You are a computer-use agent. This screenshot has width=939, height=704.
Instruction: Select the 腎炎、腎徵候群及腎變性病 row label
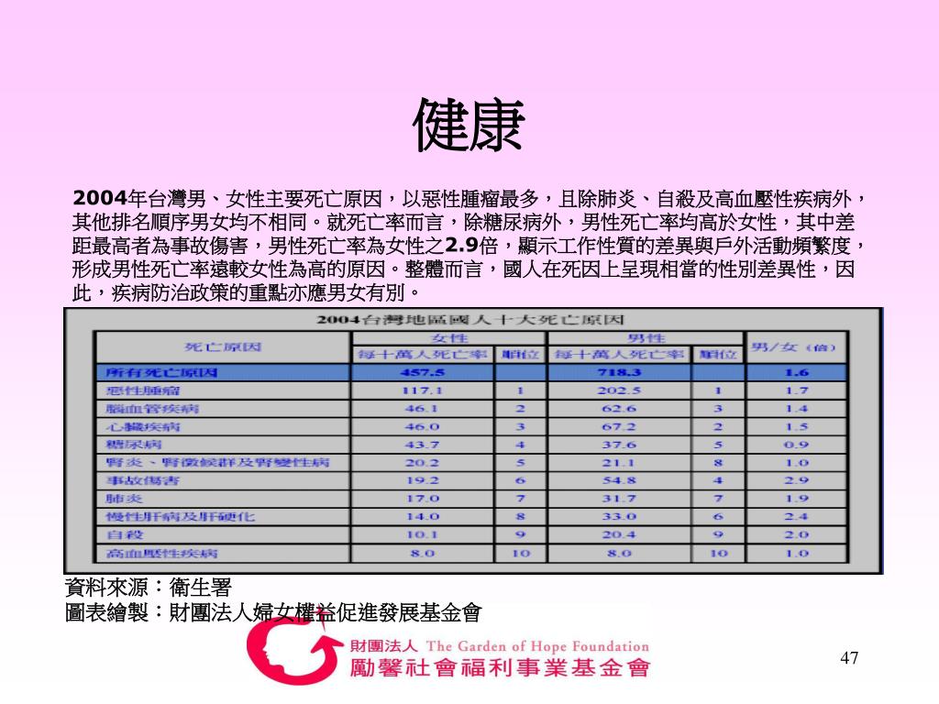217,462
